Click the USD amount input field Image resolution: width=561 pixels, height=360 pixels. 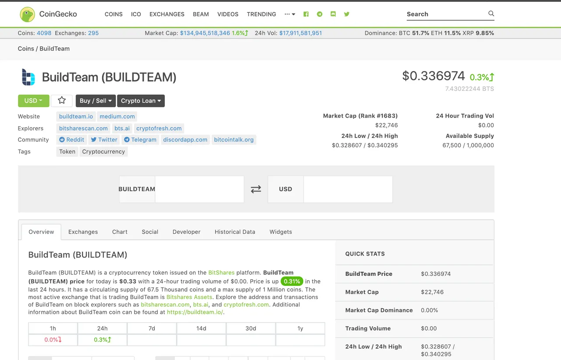(x=348, y=189)
